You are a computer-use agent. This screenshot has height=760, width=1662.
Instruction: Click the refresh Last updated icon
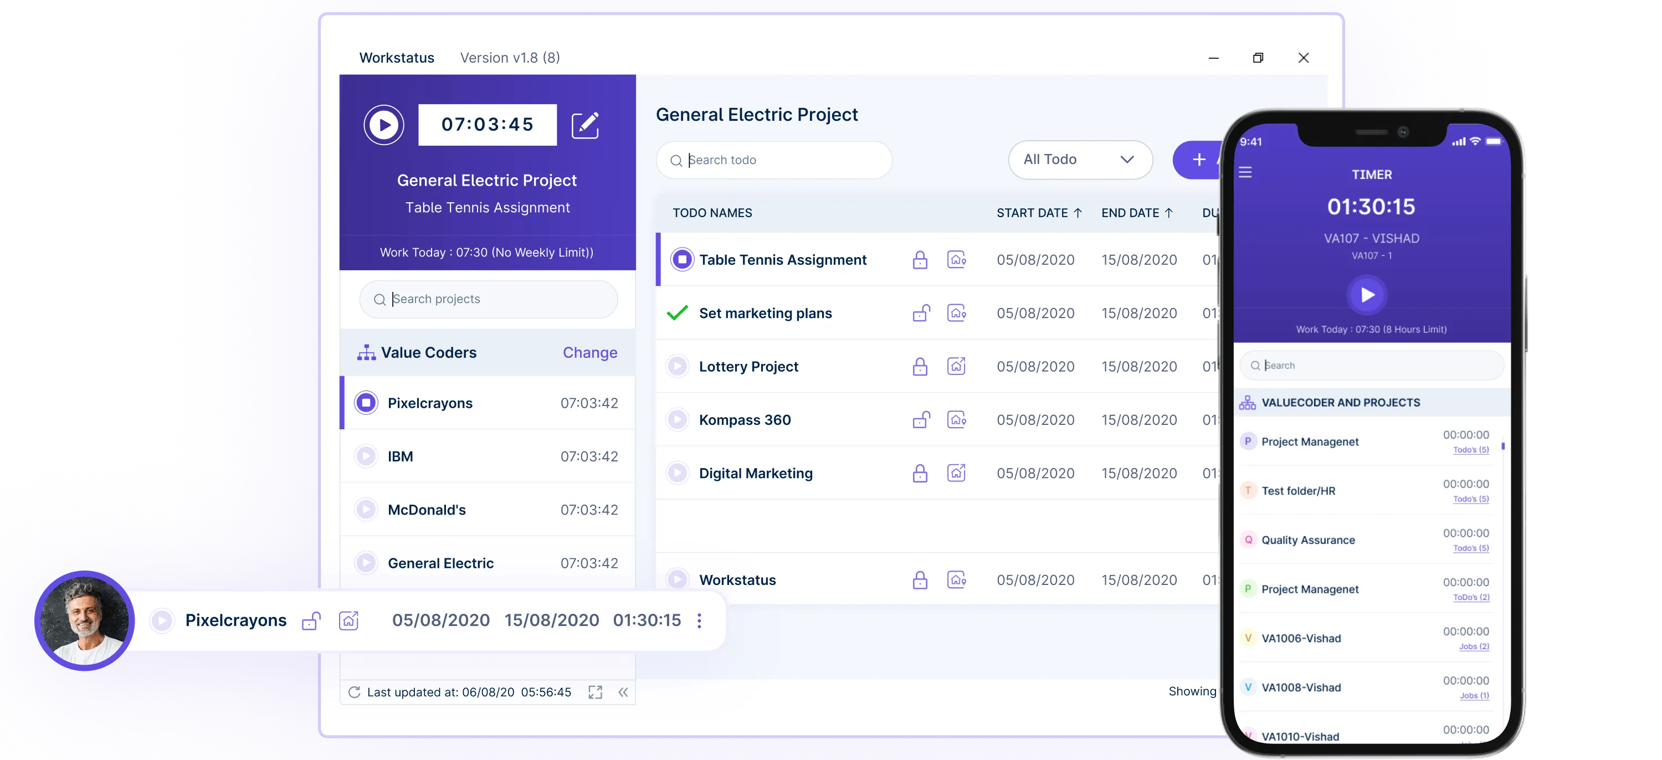click(x=353, y=692)
